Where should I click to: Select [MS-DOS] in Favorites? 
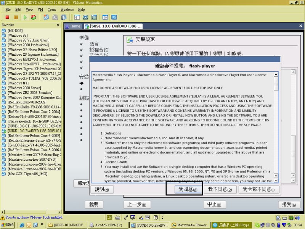click(x=15, y=31)
